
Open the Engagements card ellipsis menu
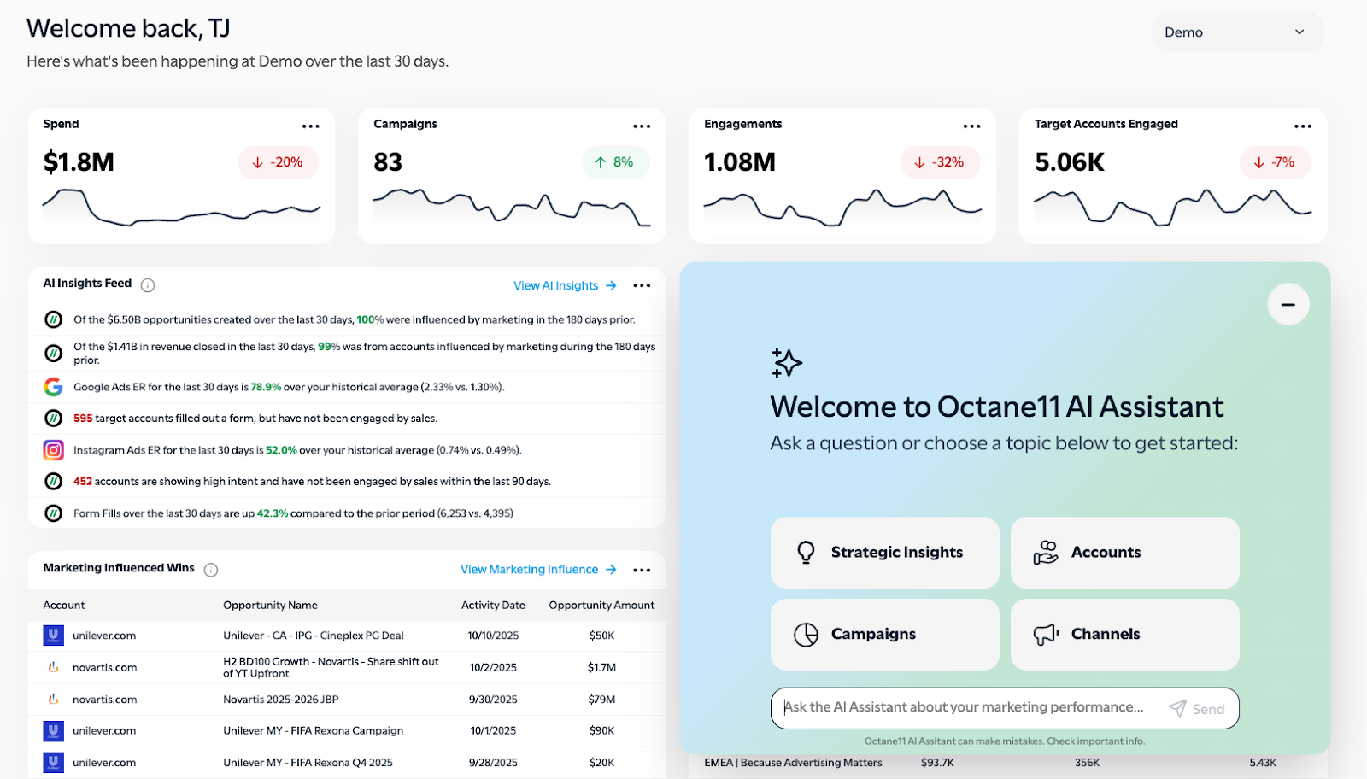[x=971, y=126]
